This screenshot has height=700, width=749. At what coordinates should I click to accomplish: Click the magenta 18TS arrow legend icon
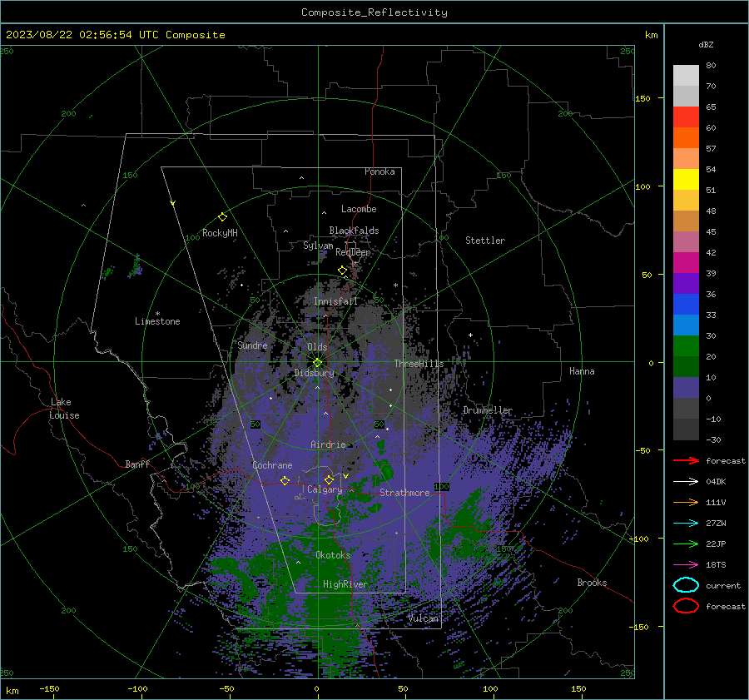[686, 565]
